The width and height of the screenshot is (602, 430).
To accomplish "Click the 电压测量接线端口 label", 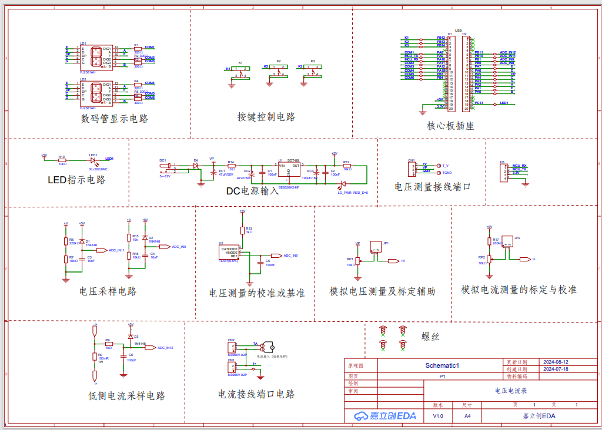I will (x=433, y=187).
